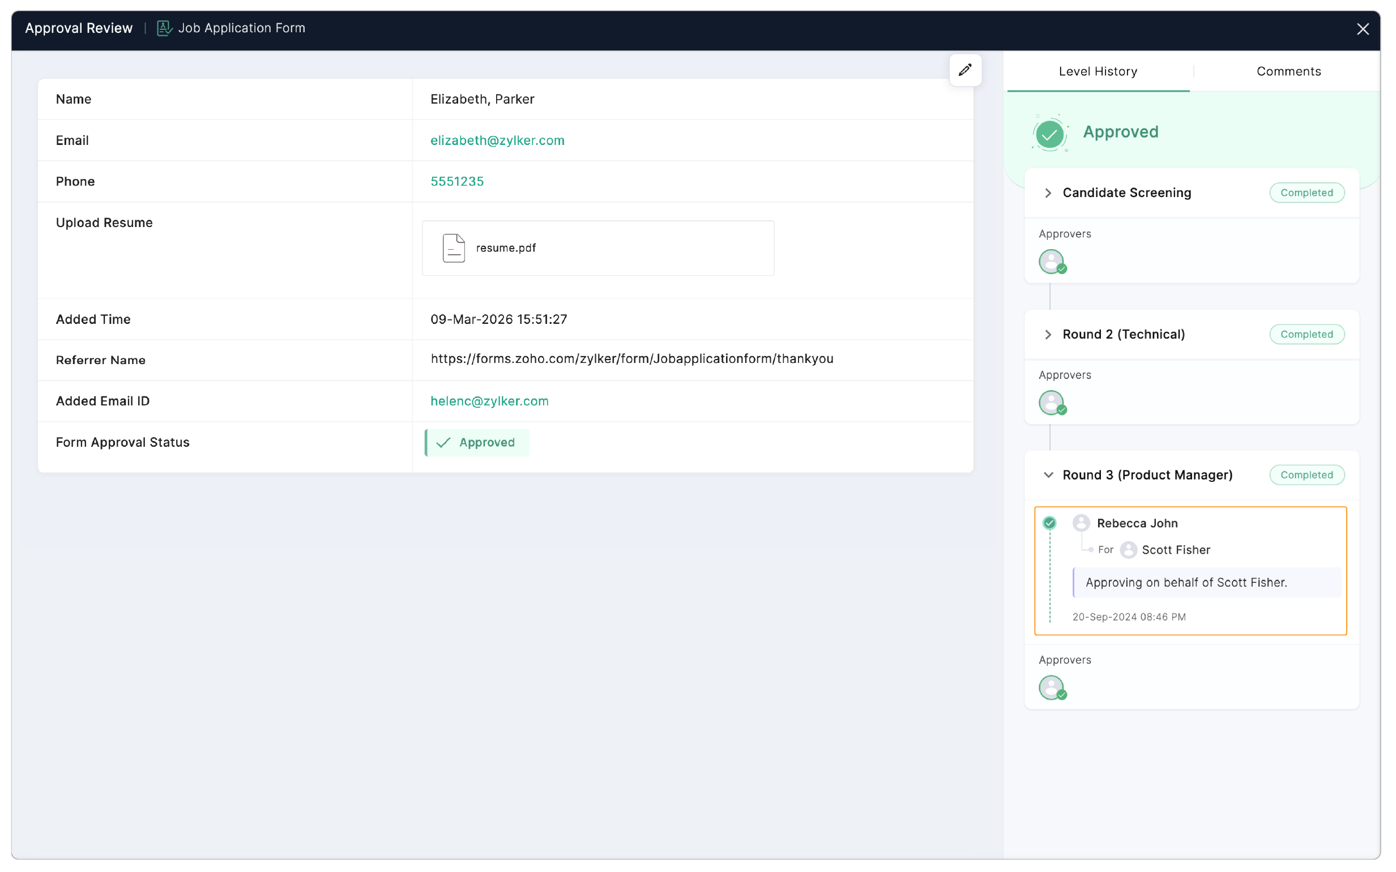Click the Round 3 bottom approver avatar
Screen dimensions: 1396x872
(x=1052, y=687)
